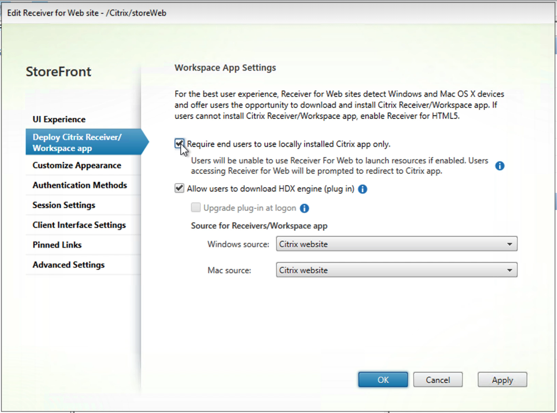Click info icon next to HDX engine option

point(363,189)
